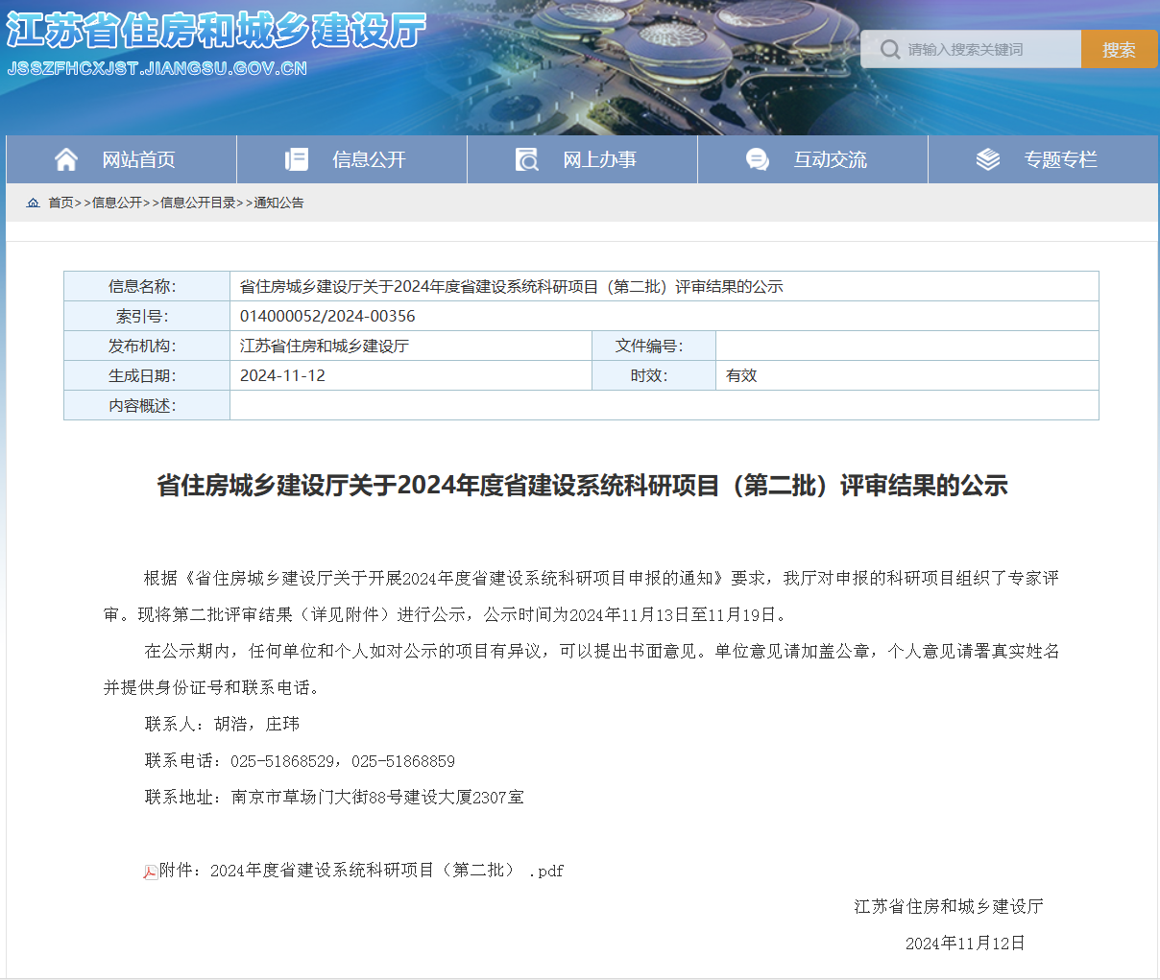Click the 江苏省住房和城乡建设厅 signature at the bottom
Image resolution: width=1160 pixels, height=980 pixels.
tap(949, 906)
